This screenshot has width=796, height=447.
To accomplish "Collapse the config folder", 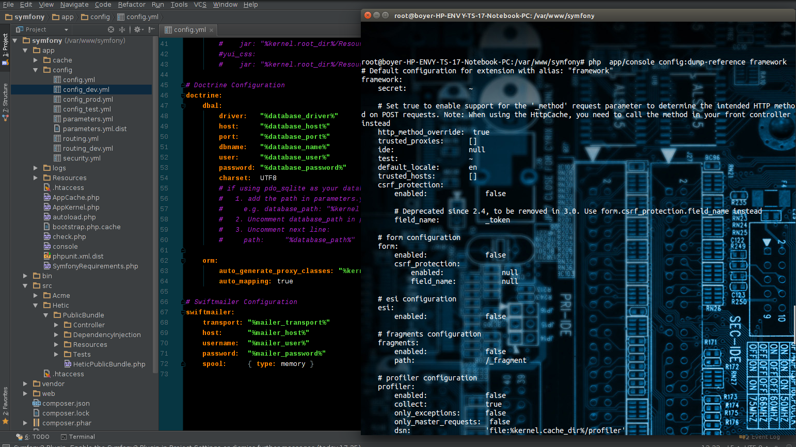I will [36, 70].
